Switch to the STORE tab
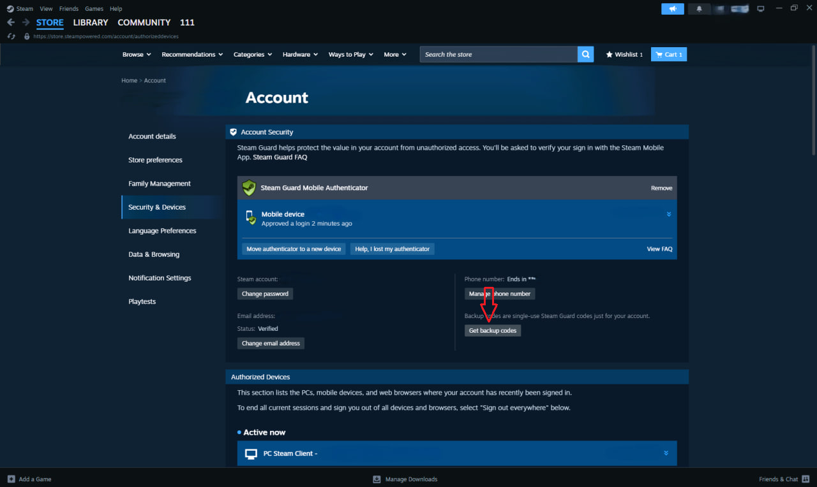Viewport: 817px width, 487px height. 50,22
